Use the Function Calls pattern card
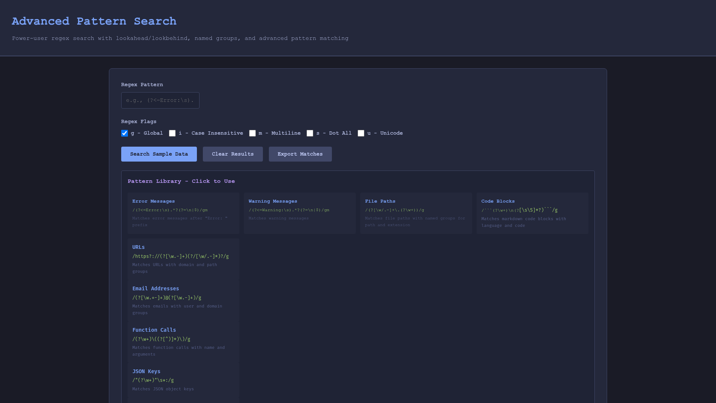Viewport: 716px width, 403px height. [x=183, y=342]
